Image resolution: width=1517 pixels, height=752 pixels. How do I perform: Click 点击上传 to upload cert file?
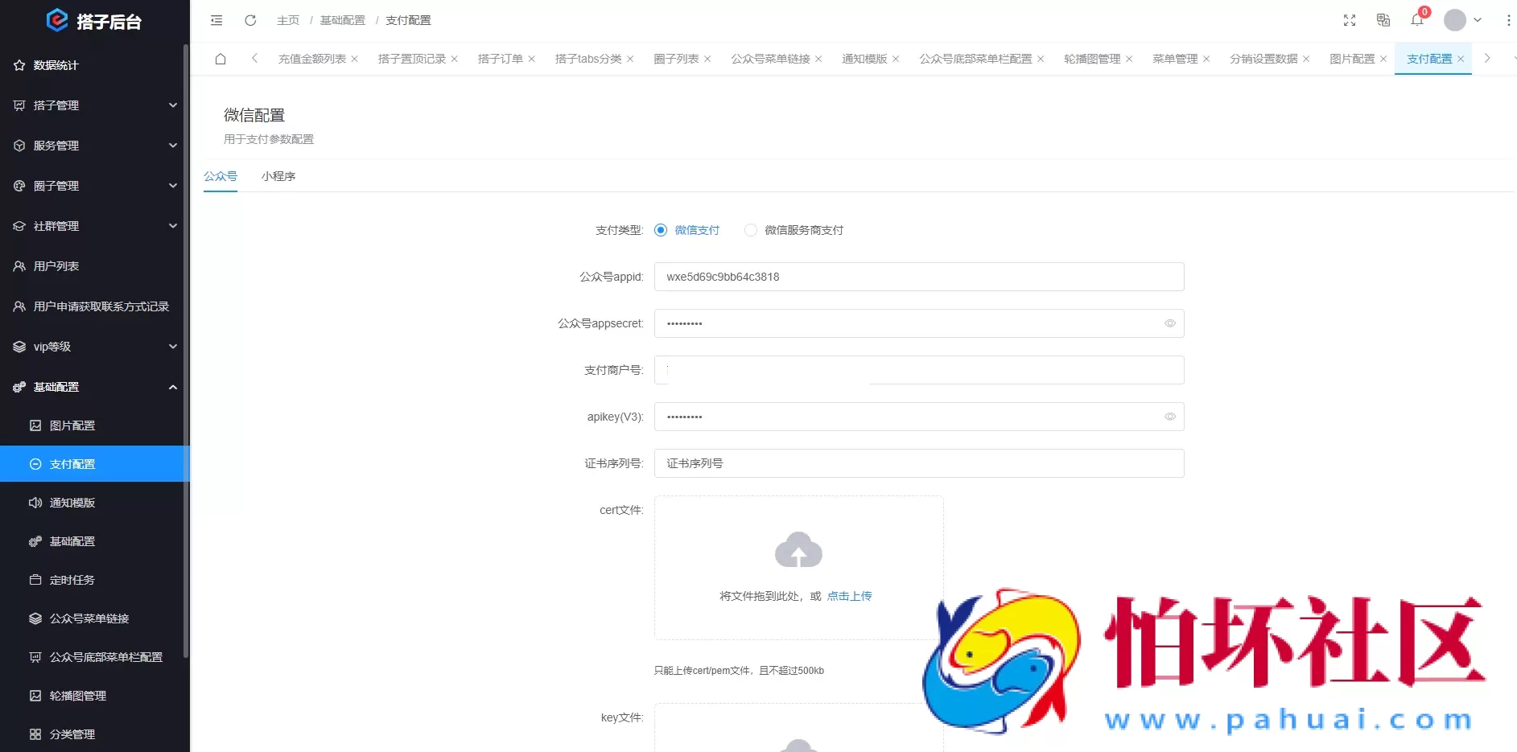(x=850, y=596)
